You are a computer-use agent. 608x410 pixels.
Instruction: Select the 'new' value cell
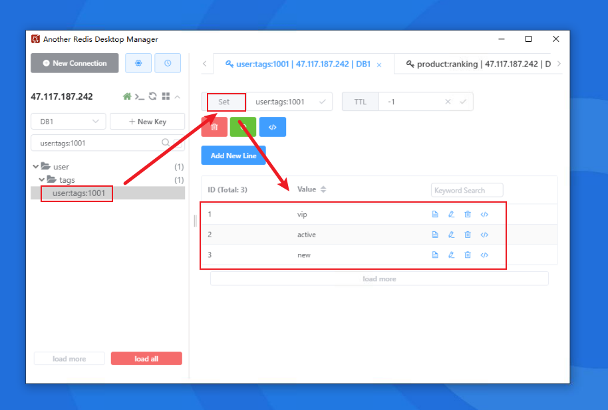click(303, 255)
